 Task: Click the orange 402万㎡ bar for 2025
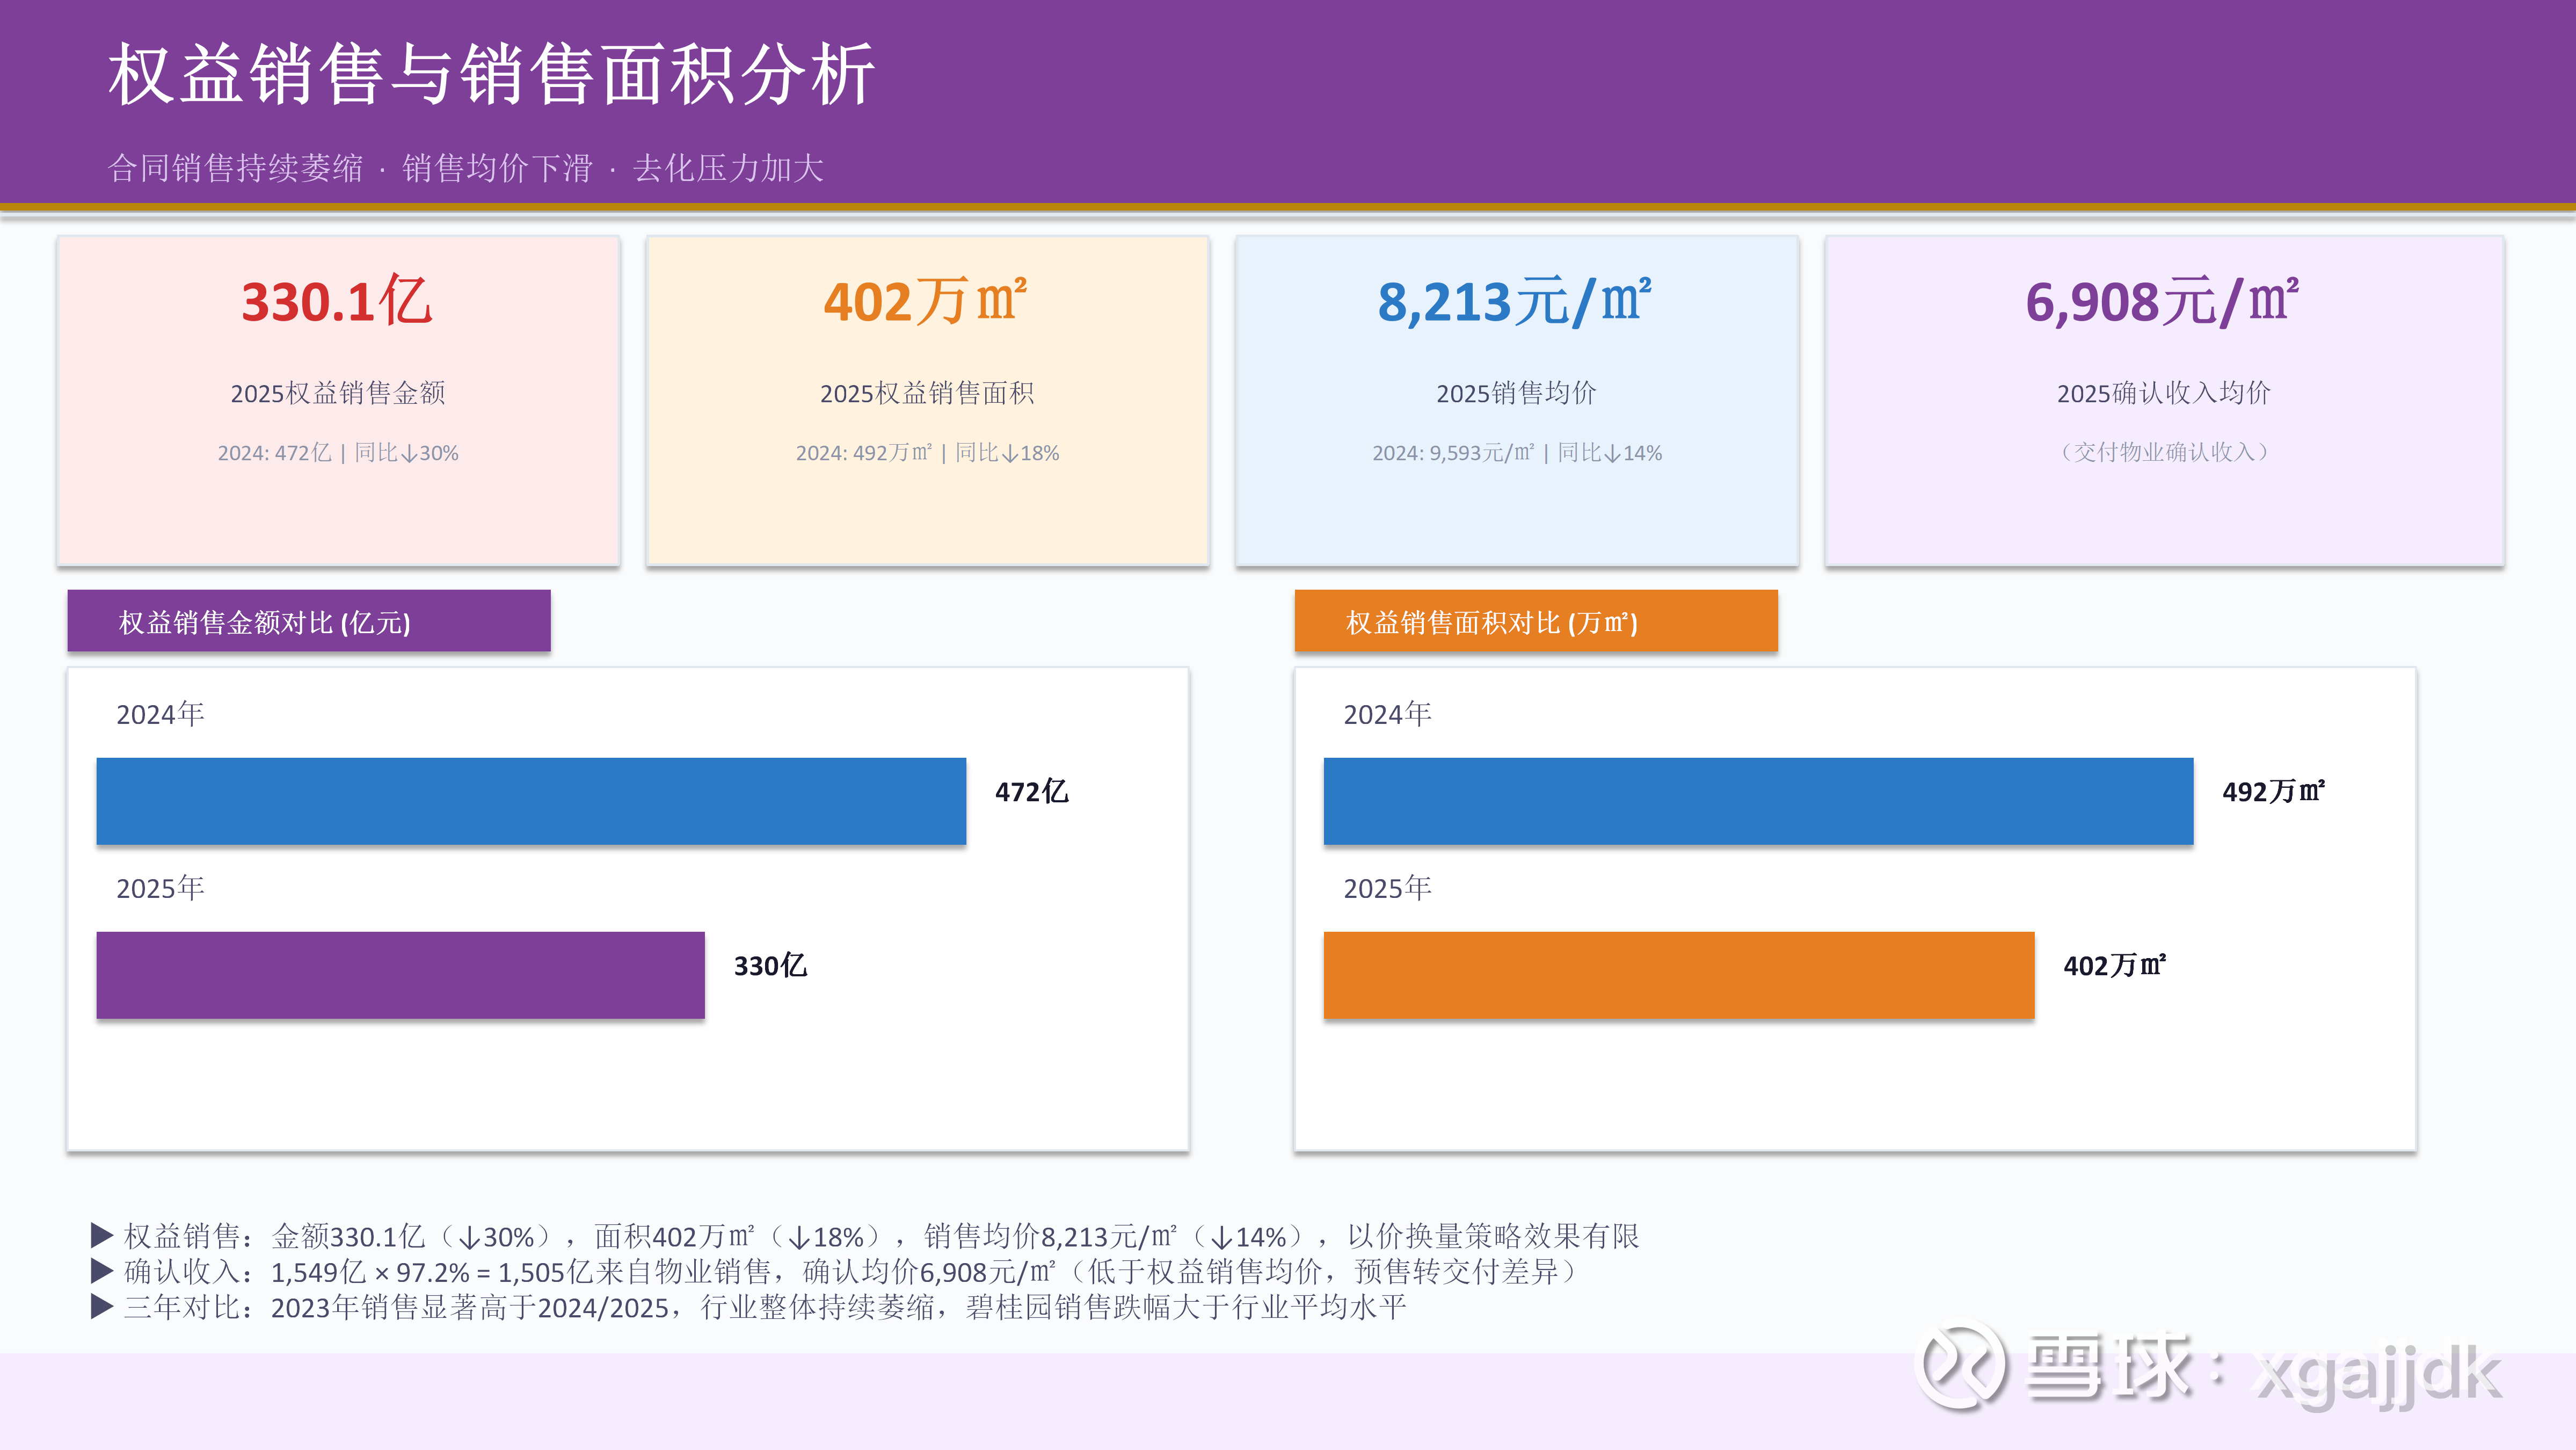(1678, 975)
